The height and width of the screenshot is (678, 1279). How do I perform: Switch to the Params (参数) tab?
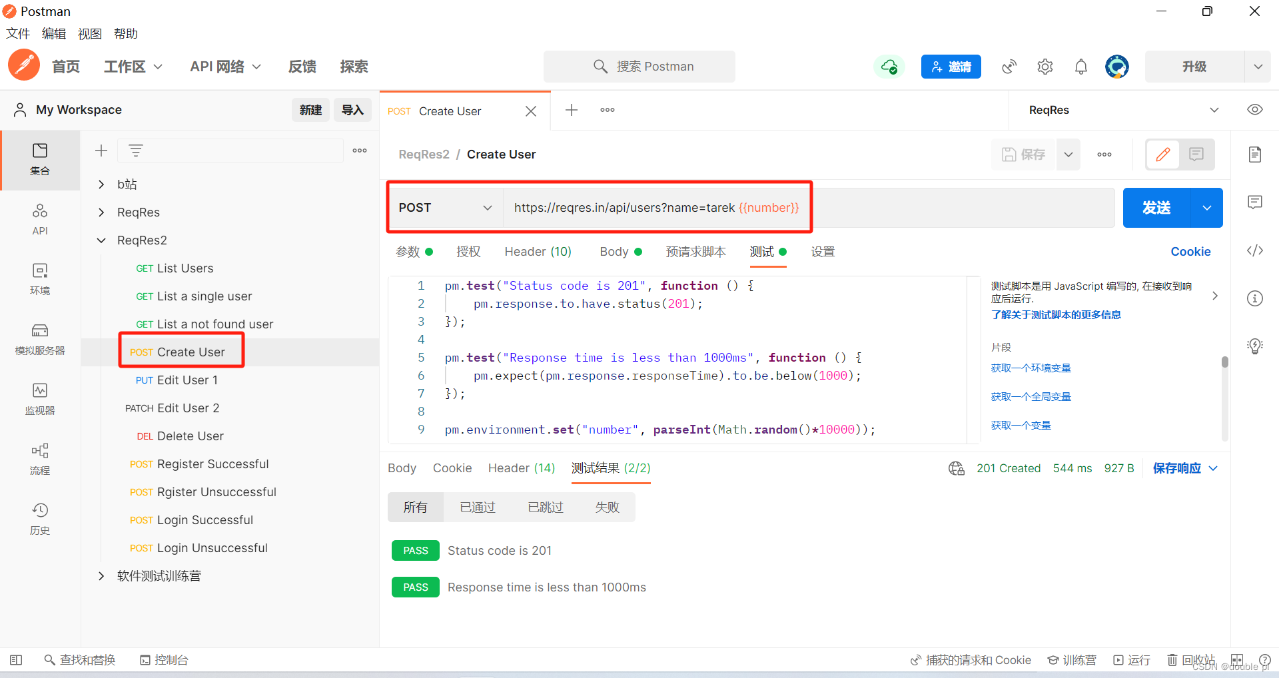(x=414, y=252)
